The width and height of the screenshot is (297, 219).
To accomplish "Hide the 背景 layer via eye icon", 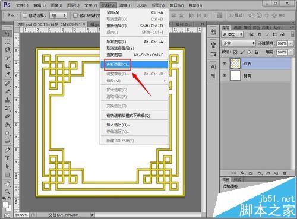I will pos(225,75).
